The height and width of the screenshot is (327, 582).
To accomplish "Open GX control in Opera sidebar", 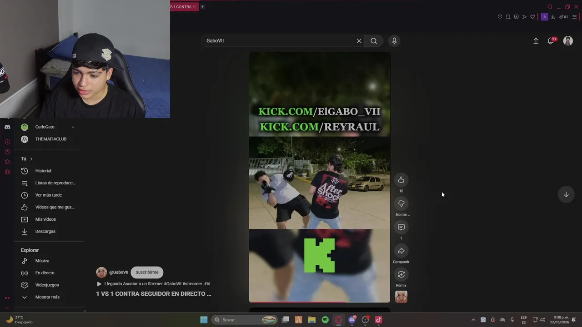I will tap(7, 298).
